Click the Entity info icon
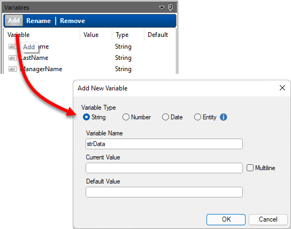This screenshot has width=291, height=229. tap(223, 117)
